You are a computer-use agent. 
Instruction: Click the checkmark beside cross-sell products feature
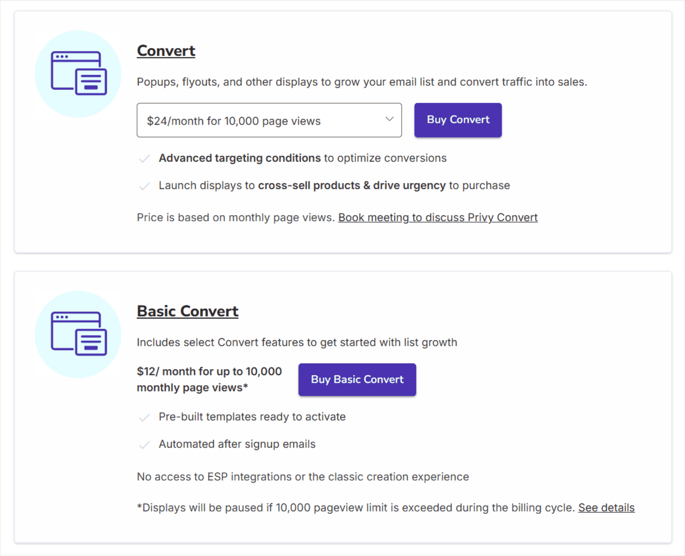(x=145, y=186)
